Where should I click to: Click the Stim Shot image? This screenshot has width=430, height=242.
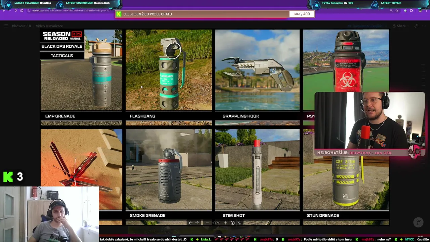(x=257, y=169)
